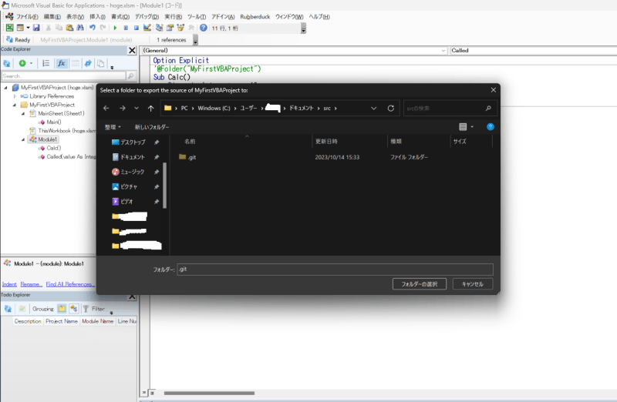617x402 pixels.
Task: Click the search magnifier in Code Explorer
Action: [x=131, y=75]
